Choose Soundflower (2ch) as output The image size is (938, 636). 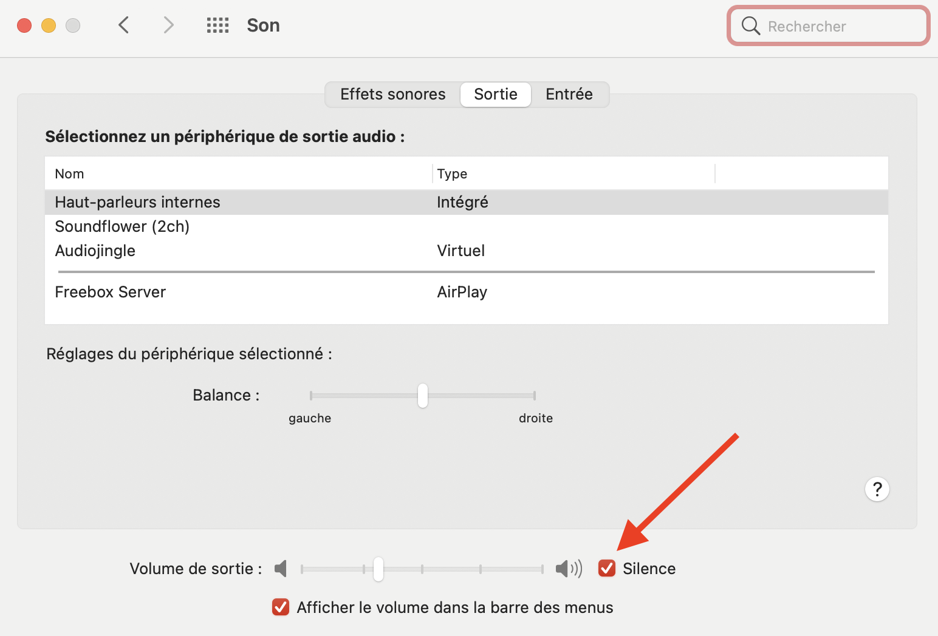pyautogui.click(x=122, y=226)
